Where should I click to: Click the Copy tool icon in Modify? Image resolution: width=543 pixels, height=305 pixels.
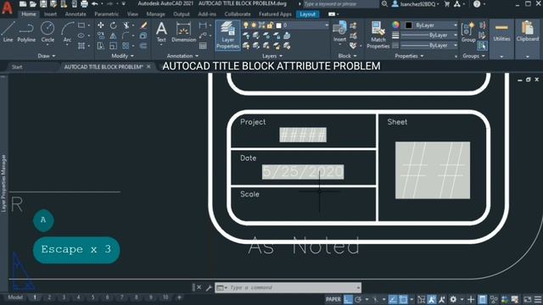[101, 36]
